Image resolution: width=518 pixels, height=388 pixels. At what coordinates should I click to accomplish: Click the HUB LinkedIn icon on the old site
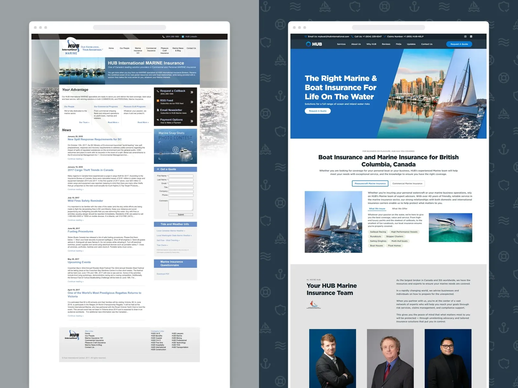pyautogui.click(x=183, y=37)
